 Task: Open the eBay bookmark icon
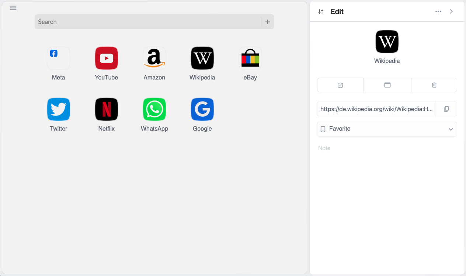pos(250,58)
